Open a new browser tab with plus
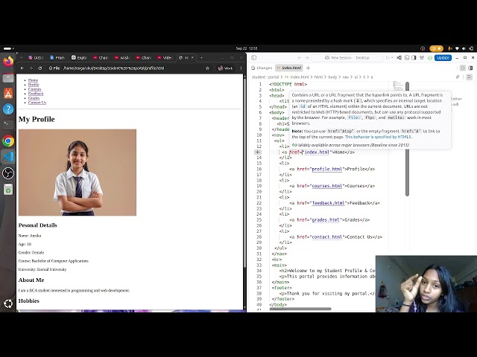Screen dimensions: 477x357 point(201,58)
